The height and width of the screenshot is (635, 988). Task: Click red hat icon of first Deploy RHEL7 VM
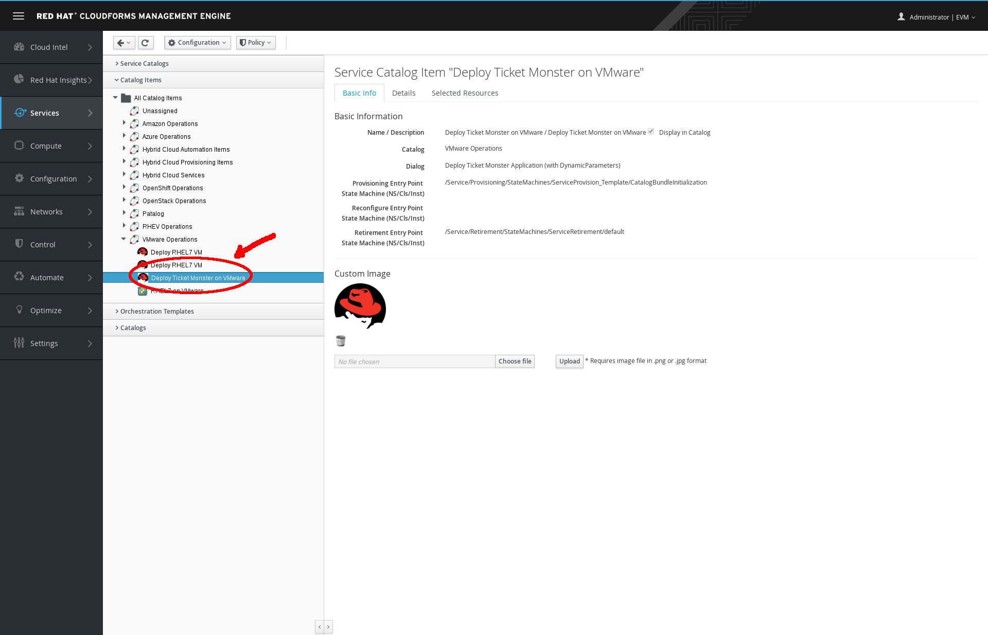click(143, 252)
